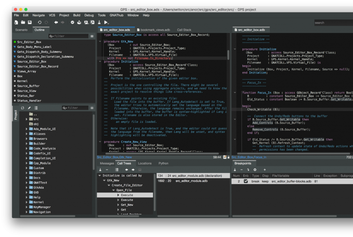Viewport: 353px width, 237px height.
Task: Add a breakpoint with the plus icon
Action: click(265, 170)
